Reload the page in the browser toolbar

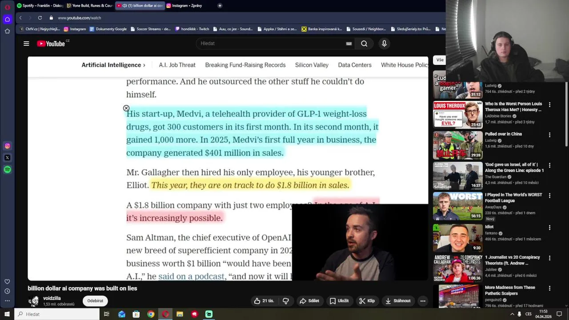coord(40,18)
